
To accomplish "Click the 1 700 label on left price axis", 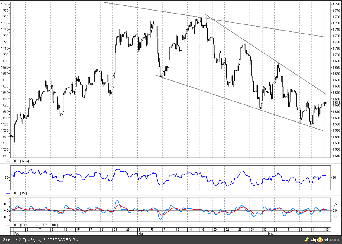I will pyautogui.click(x=5, y=55).
